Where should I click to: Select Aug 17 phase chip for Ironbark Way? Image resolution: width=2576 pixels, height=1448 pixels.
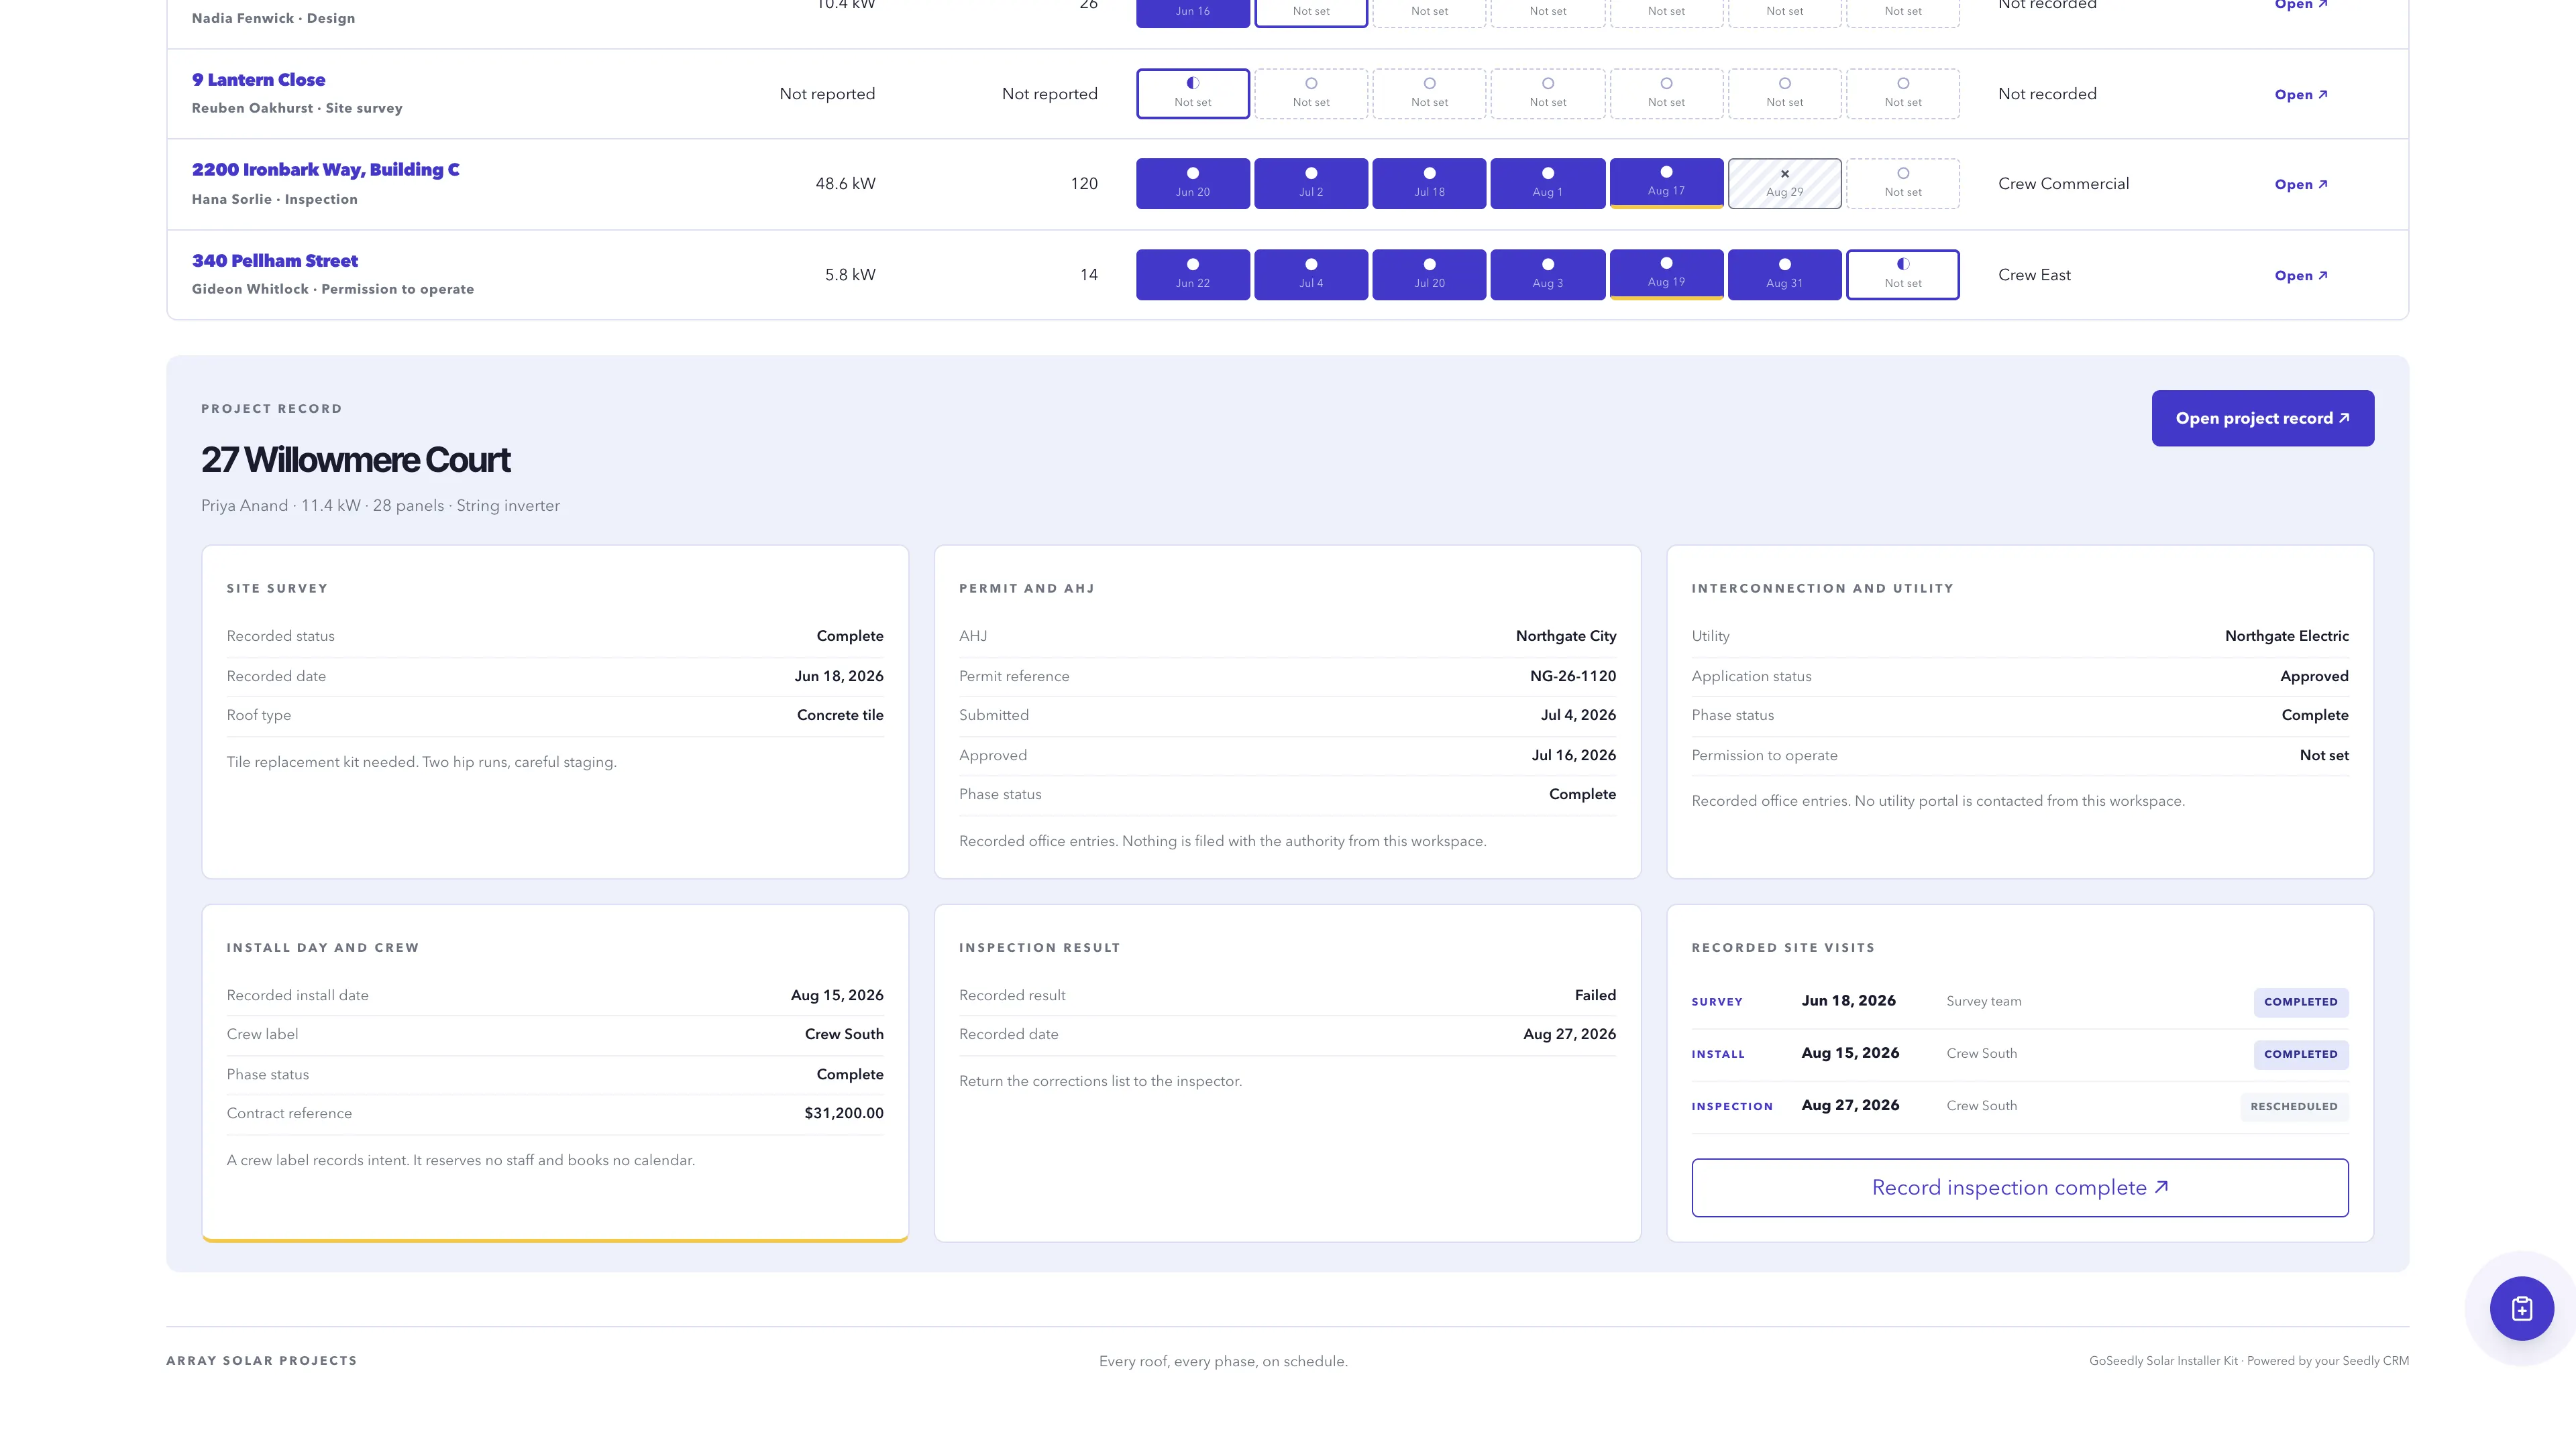point(1666,184)
